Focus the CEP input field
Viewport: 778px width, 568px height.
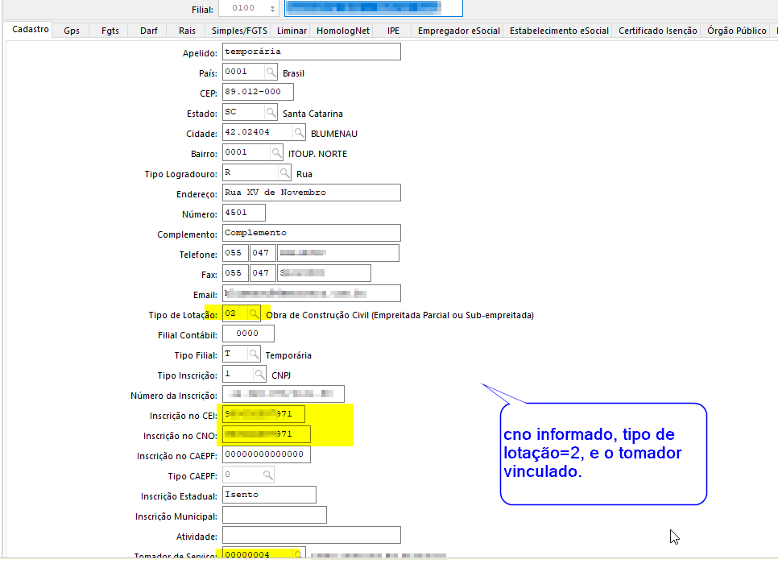tap(257, 92)
